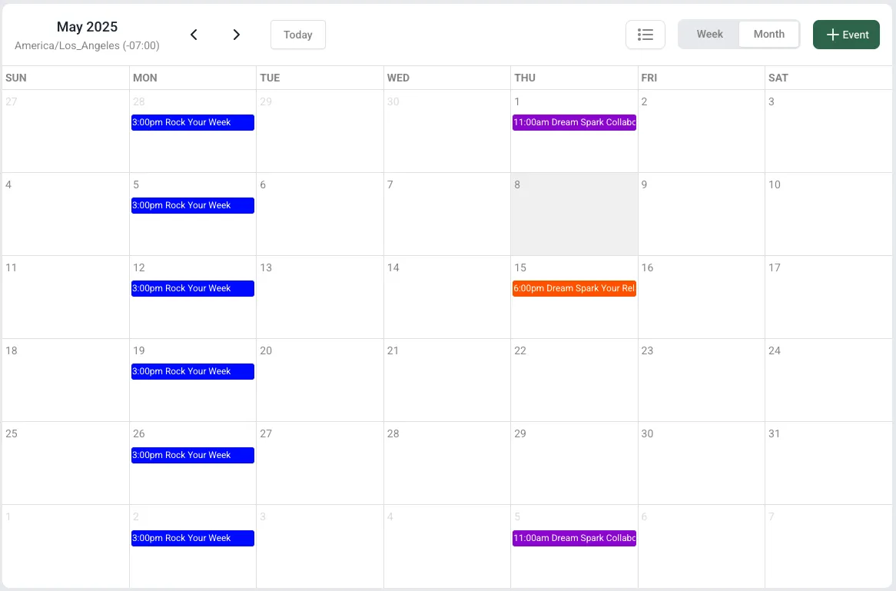Switch to Month view
The image size is (896, 591).
click(x=768, y=35)
